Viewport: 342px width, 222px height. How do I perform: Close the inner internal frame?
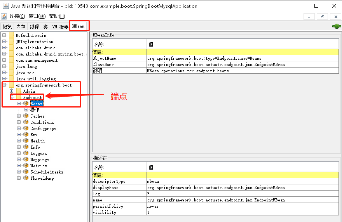(336, 17)
